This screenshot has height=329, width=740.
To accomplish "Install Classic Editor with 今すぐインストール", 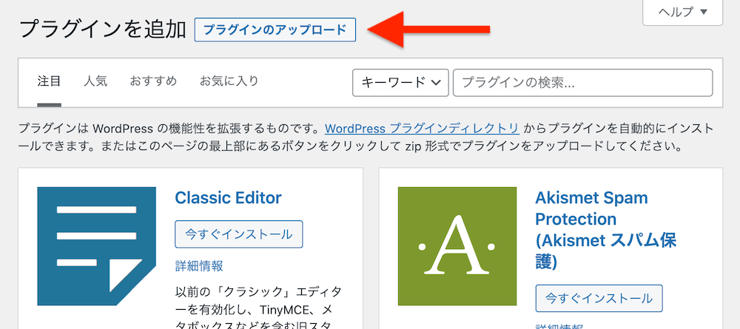I will point(239,234).
